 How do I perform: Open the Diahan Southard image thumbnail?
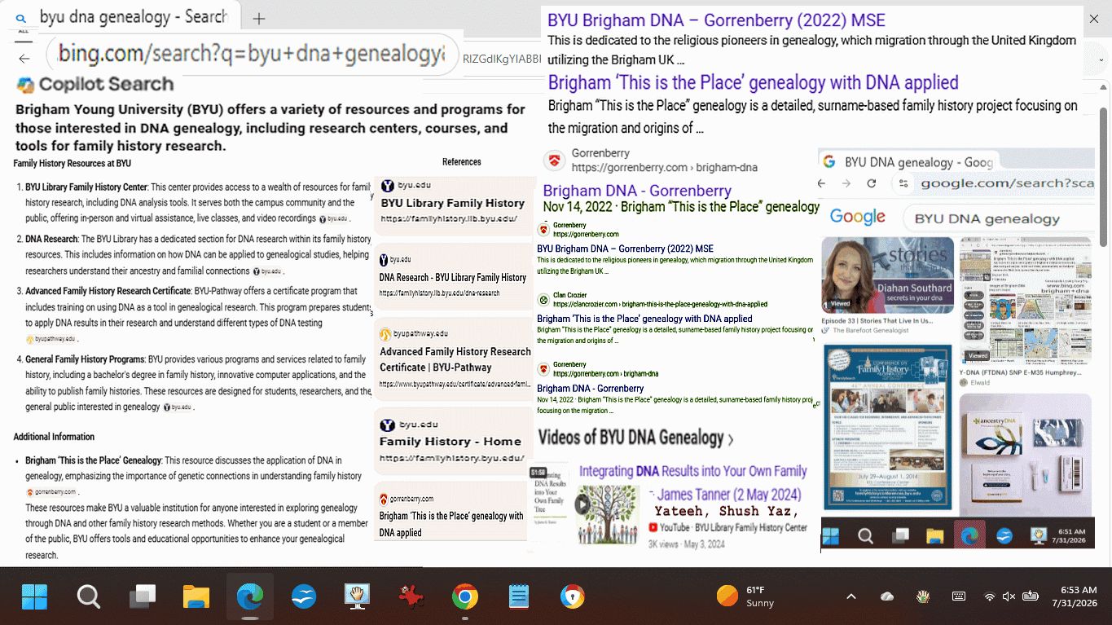(x=887, y=275)
